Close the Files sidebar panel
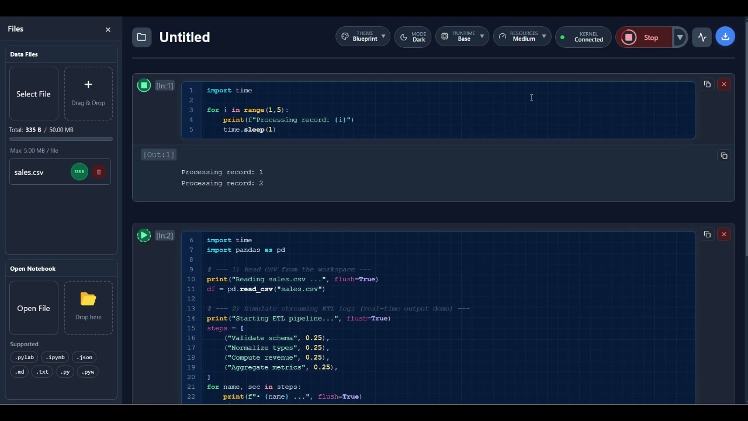The height and width of the screenshot is (421, 748). [108, 29]
